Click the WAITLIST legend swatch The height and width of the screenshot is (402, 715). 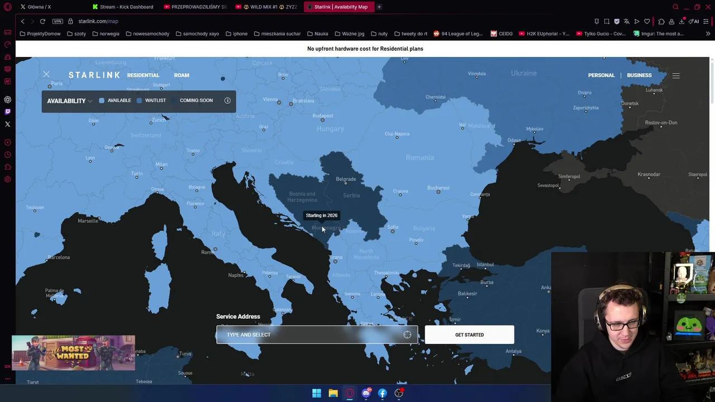coord(139,100)
